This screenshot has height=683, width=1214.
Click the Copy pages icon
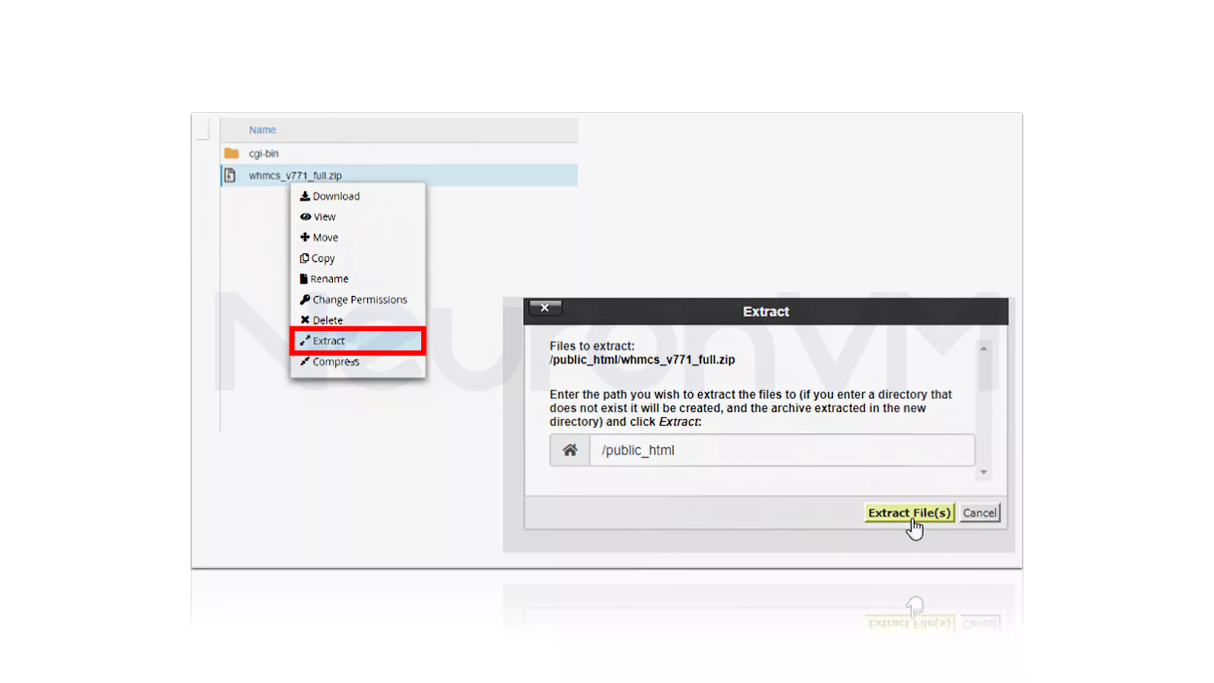click(304, 258)
